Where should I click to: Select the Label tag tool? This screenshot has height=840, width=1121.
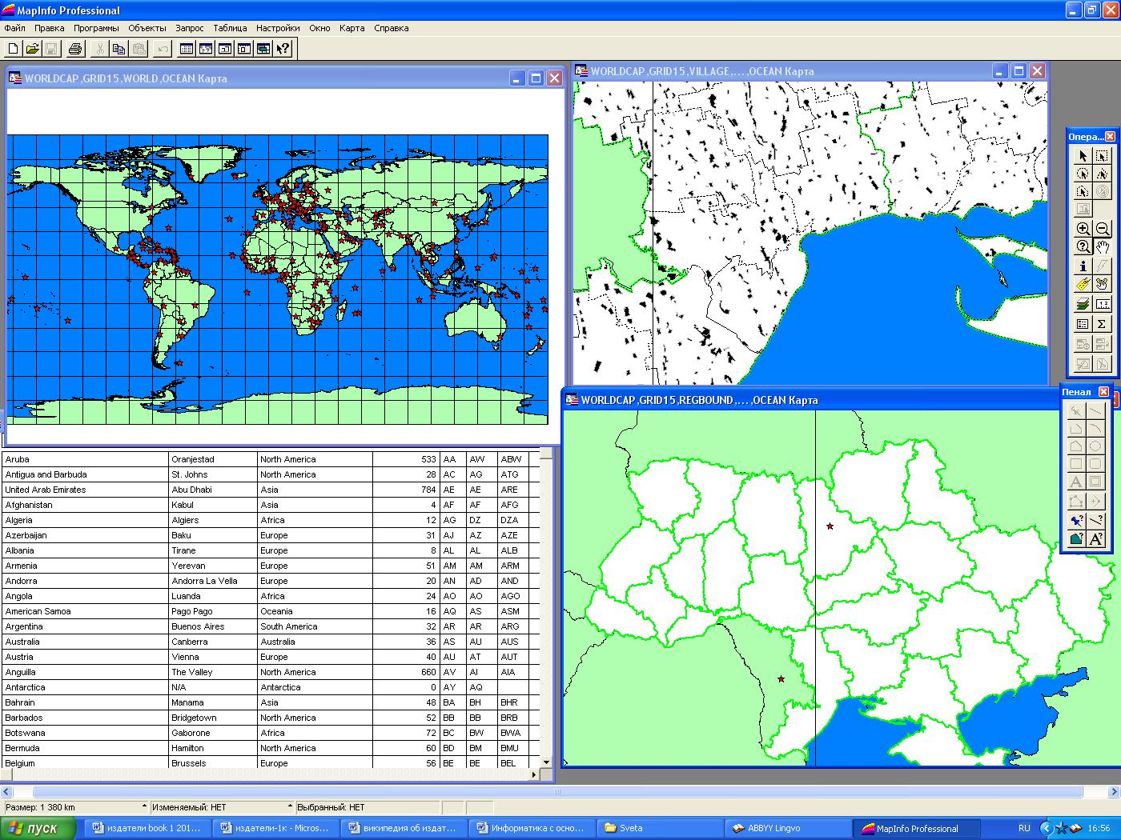tap(1083, 284)
